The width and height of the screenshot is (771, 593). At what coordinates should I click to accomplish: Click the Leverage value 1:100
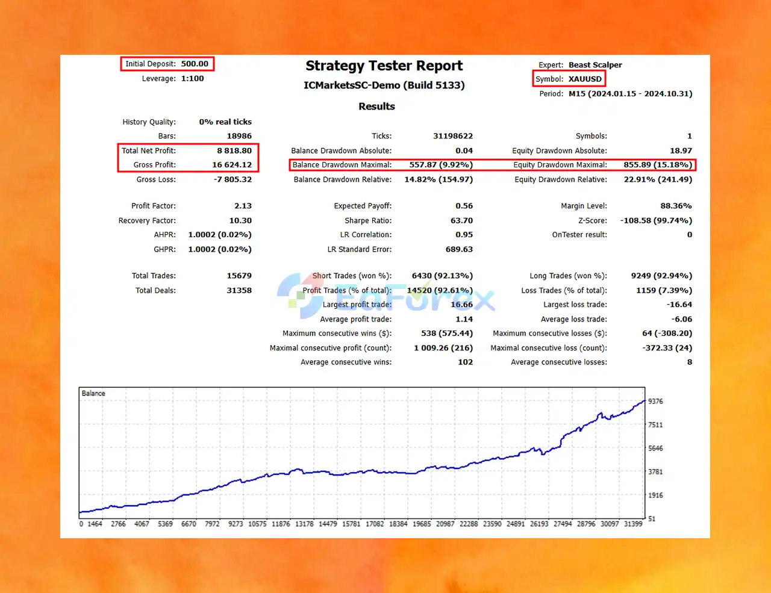192,78
